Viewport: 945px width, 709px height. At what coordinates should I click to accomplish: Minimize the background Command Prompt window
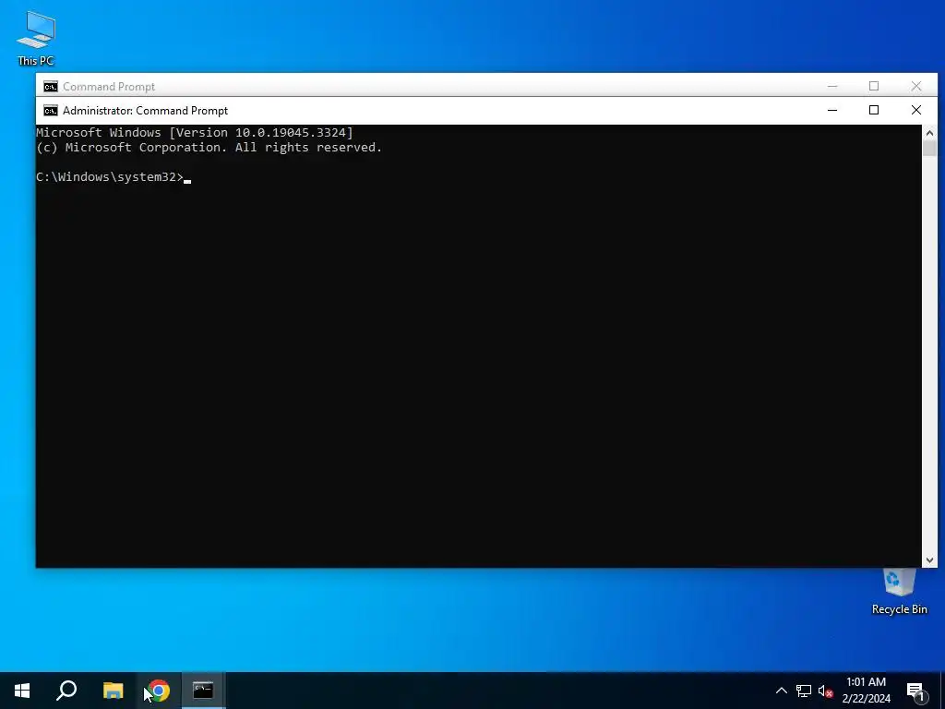[832, 86]
